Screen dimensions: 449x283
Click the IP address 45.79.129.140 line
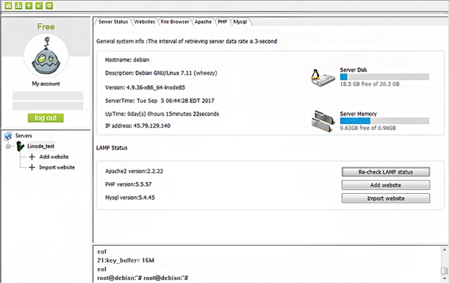pyautogui.click(x=138, y=126)
